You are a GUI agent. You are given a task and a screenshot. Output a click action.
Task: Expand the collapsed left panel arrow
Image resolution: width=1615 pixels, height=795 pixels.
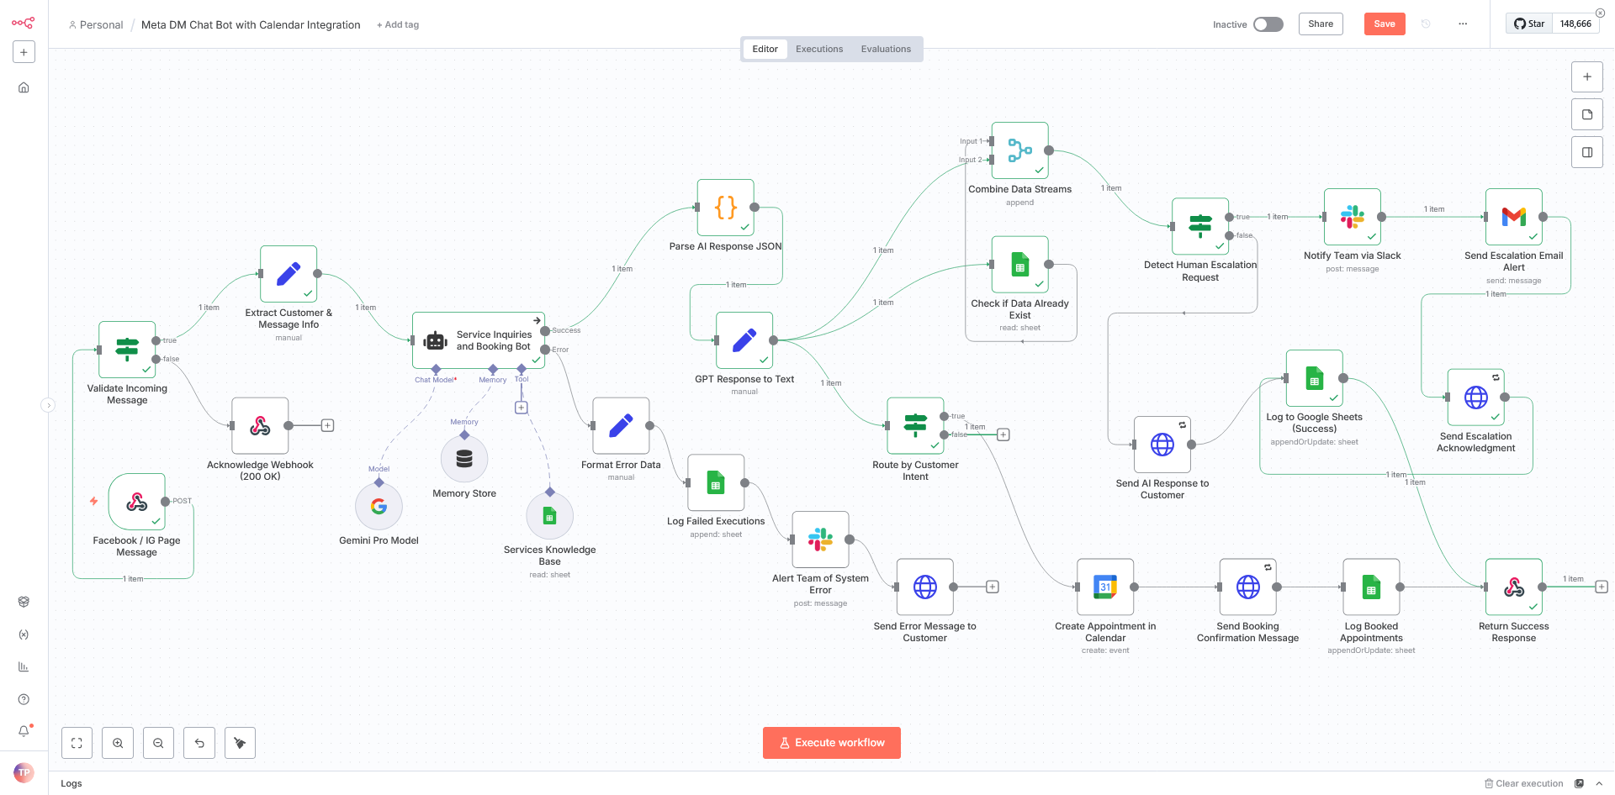pyautogui.click(x=50, y=405)
